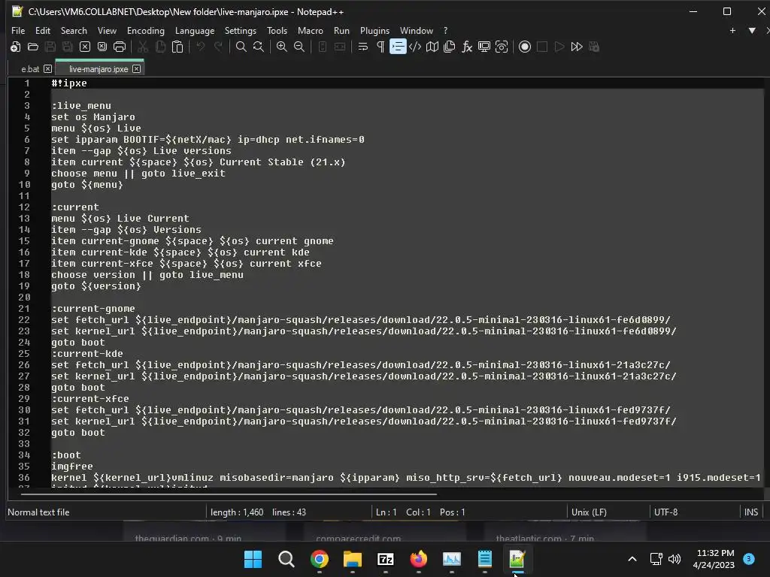Click the Save icon in the toolbar
The height and width of the screenshot is (577, 770).
click(50, 47)
